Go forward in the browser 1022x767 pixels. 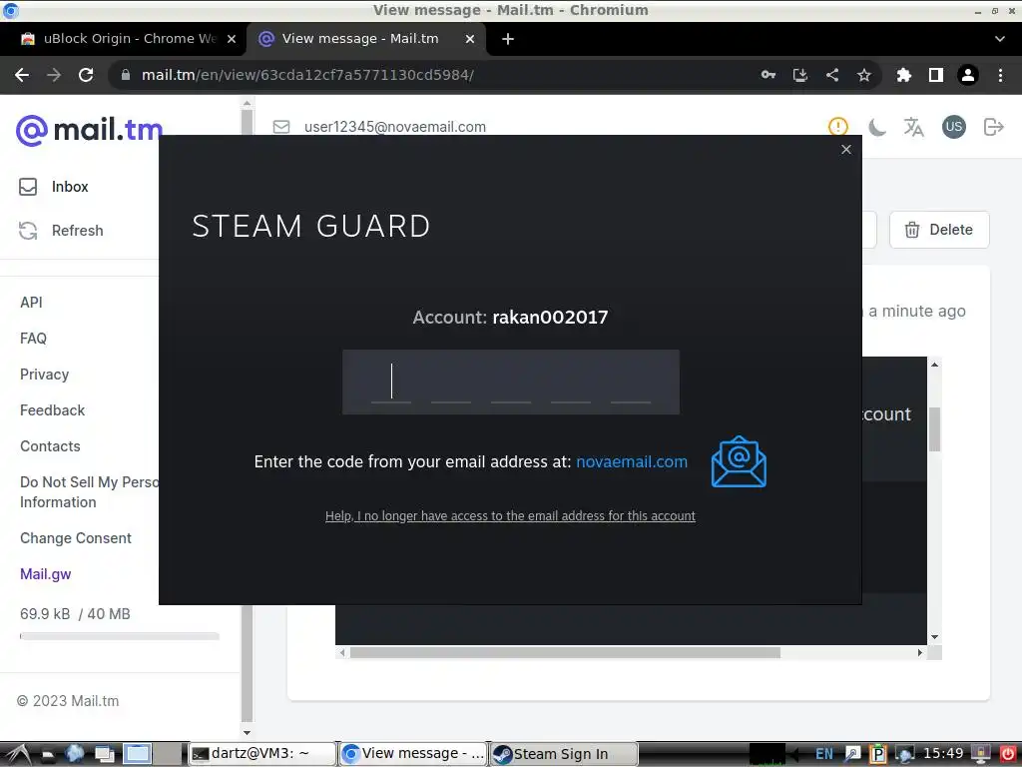pos(54,75)
